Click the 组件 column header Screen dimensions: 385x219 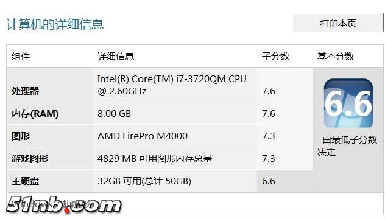tap(21, 57)
